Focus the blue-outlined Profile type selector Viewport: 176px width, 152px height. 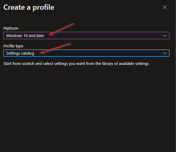tap(86, 53)
